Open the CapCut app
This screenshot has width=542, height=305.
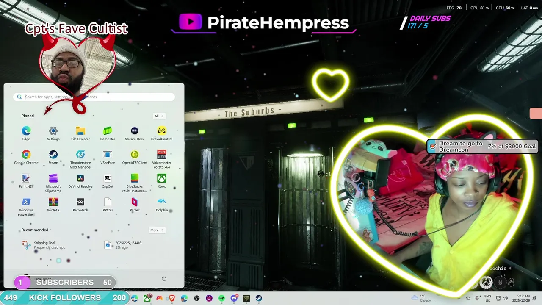[108, 181]
